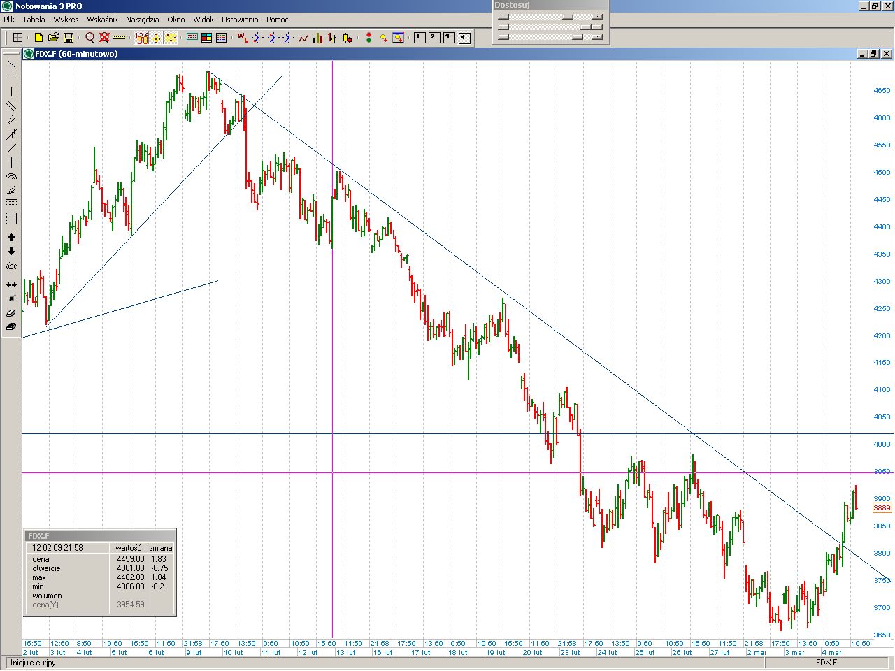
Task: Click the up arrow marker tool
Action: tap(11, 238)
